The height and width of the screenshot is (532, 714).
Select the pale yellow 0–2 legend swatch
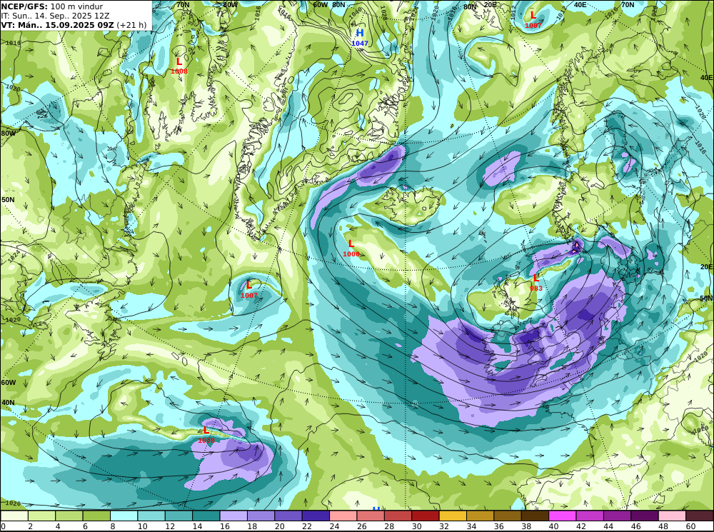(x=14, y=516)
